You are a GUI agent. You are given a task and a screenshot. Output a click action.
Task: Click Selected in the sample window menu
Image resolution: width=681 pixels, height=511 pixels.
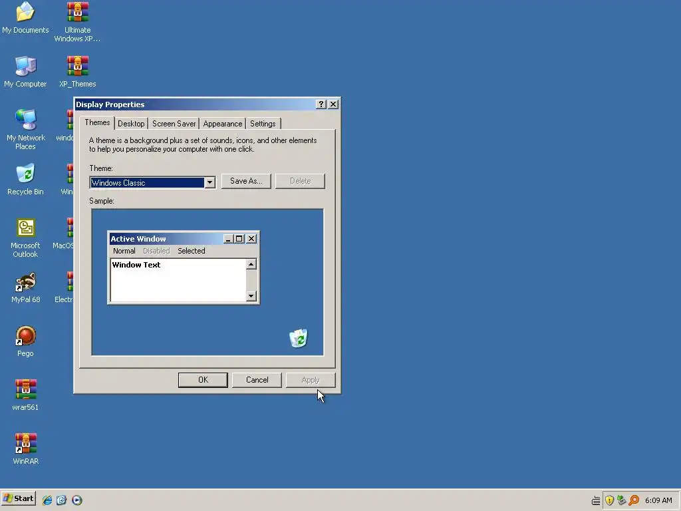tap(191, 251)
